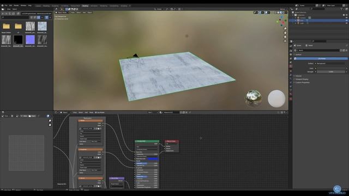Click the viewport pan hand icon

pyautogui.click(x=285, y=33)
